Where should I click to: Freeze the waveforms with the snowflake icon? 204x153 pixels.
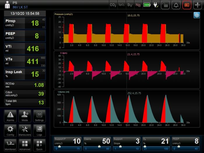click(x=197, y=15)
